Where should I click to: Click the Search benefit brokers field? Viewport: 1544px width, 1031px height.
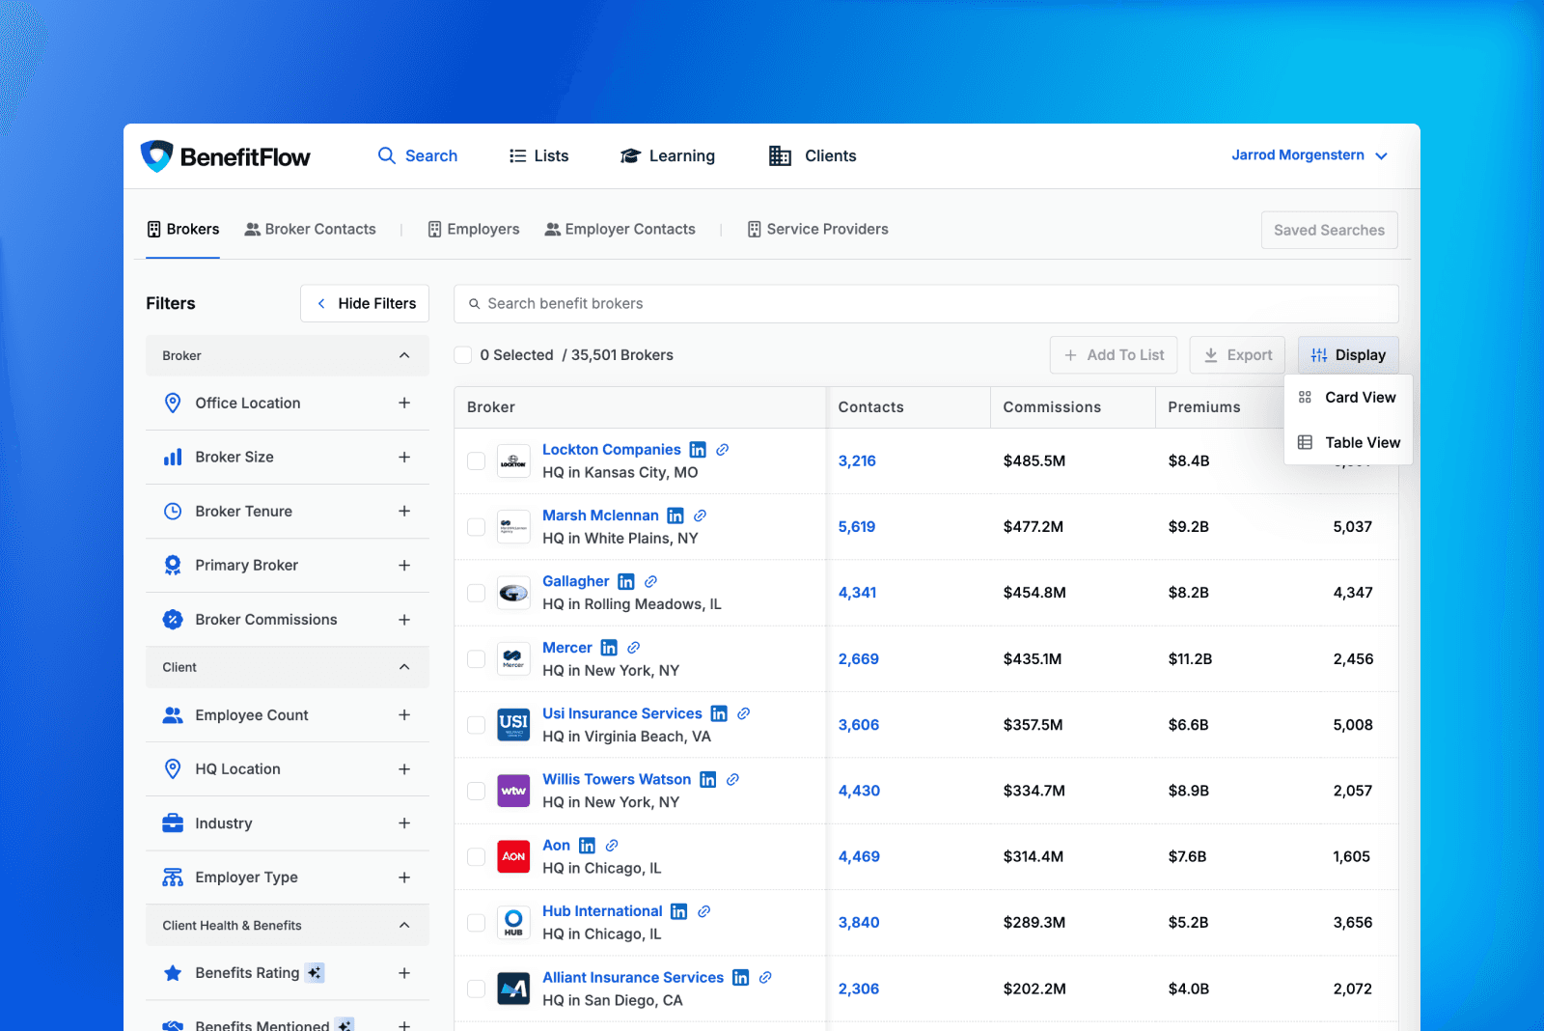point(926,303)
